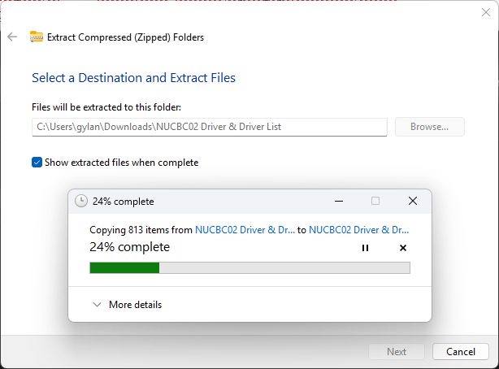Uncheck Show extracted files when complete
This screenshot has height=369, width=499.
coord(37,163)
